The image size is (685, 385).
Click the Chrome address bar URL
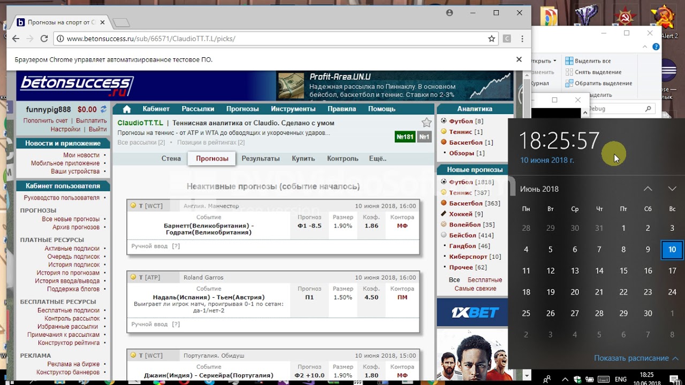point(151,38)
